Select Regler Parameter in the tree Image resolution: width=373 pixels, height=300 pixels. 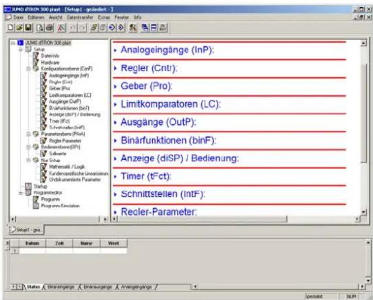coord(65,141)
